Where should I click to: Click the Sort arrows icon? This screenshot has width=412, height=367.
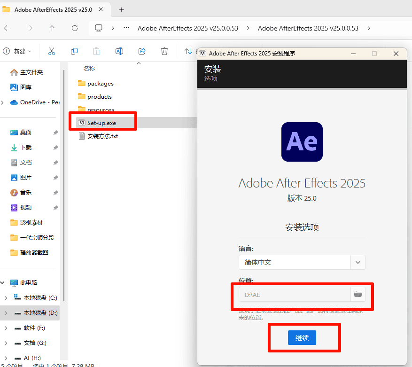pos(188,51)
